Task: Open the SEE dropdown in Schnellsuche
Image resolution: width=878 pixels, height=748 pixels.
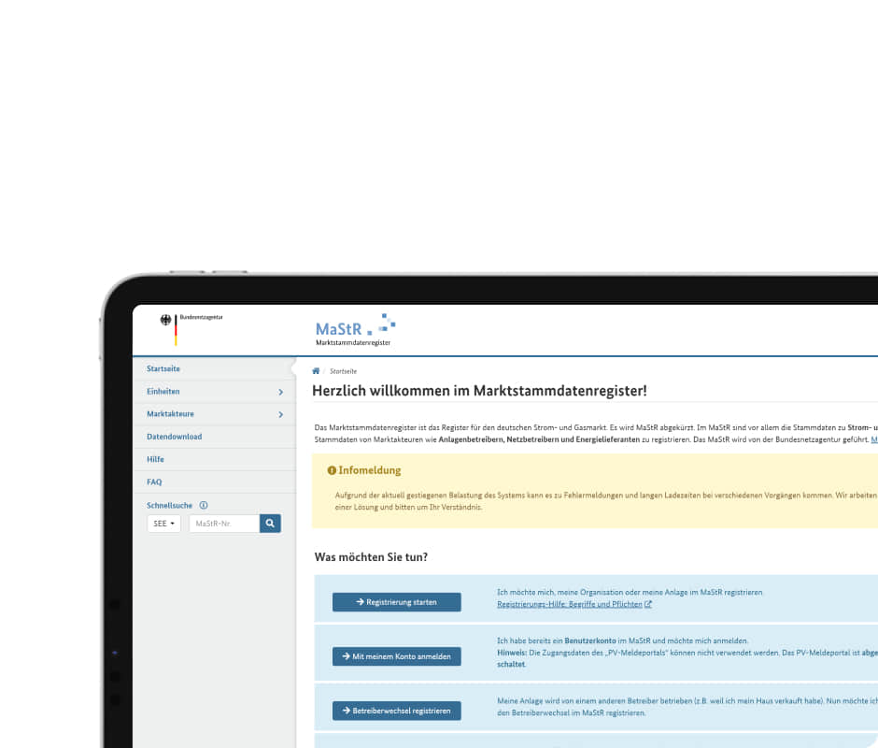Action: click(x=163, y=524)
